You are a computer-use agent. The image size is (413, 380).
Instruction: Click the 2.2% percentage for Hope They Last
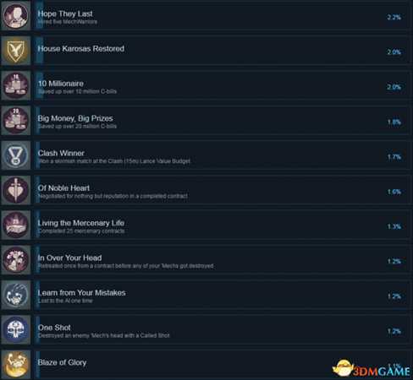(x=394, y=17)
